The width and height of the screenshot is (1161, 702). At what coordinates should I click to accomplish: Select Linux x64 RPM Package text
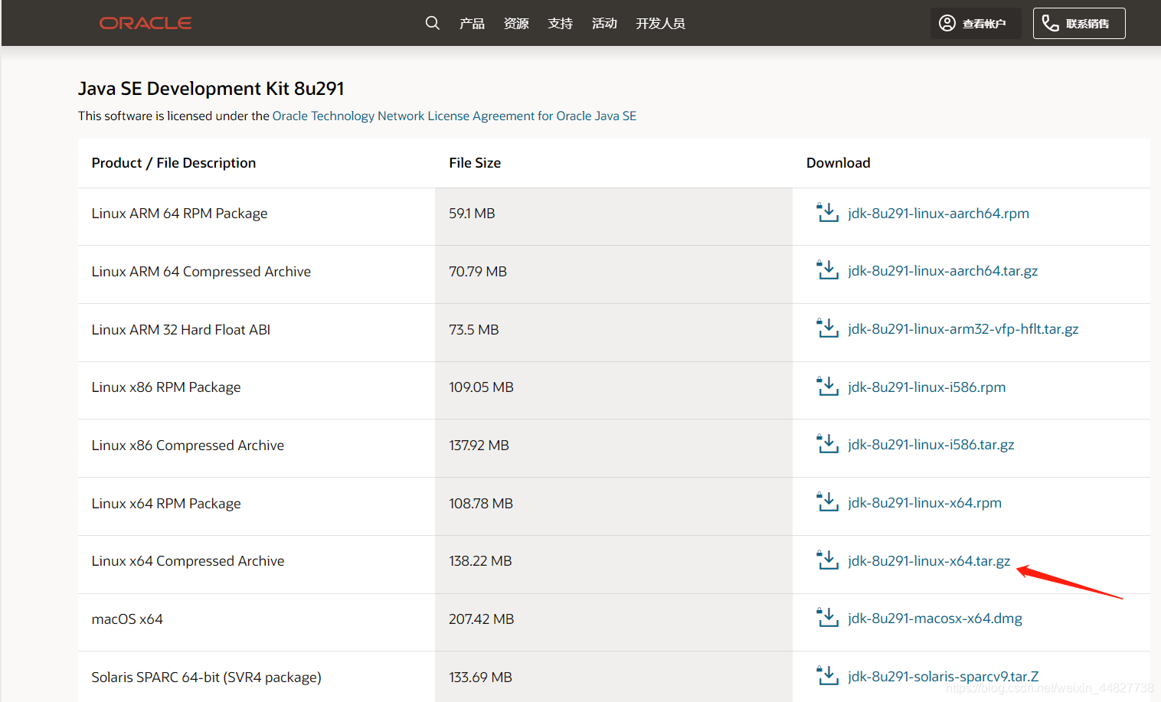[166, 503]
